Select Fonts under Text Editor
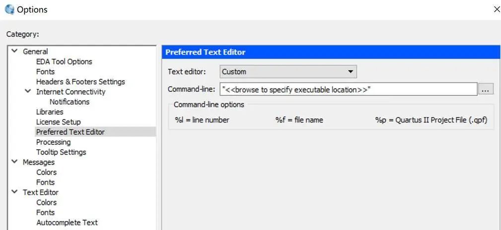 pos(45,213)
